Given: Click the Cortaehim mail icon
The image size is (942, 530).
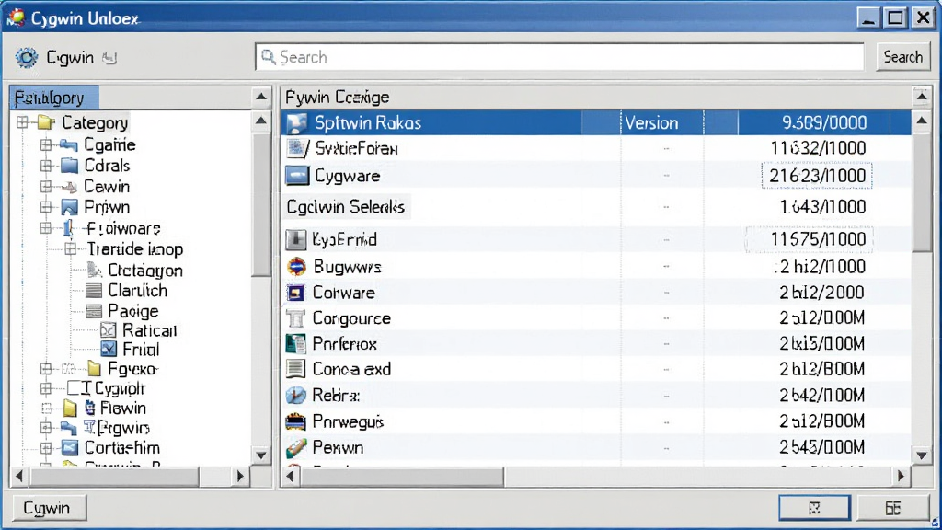Looking at the screenshot, I should tap(70, 448).
